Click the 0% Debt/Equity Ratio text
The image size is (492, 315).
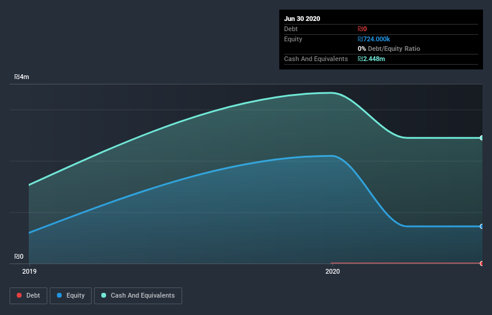point(389,49)
